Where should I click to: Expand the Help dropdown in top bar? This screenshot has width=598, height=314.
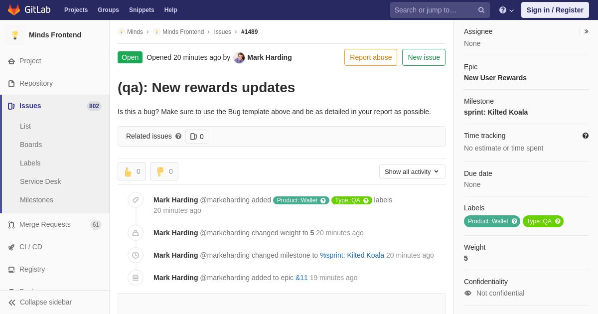coord(506,10)
